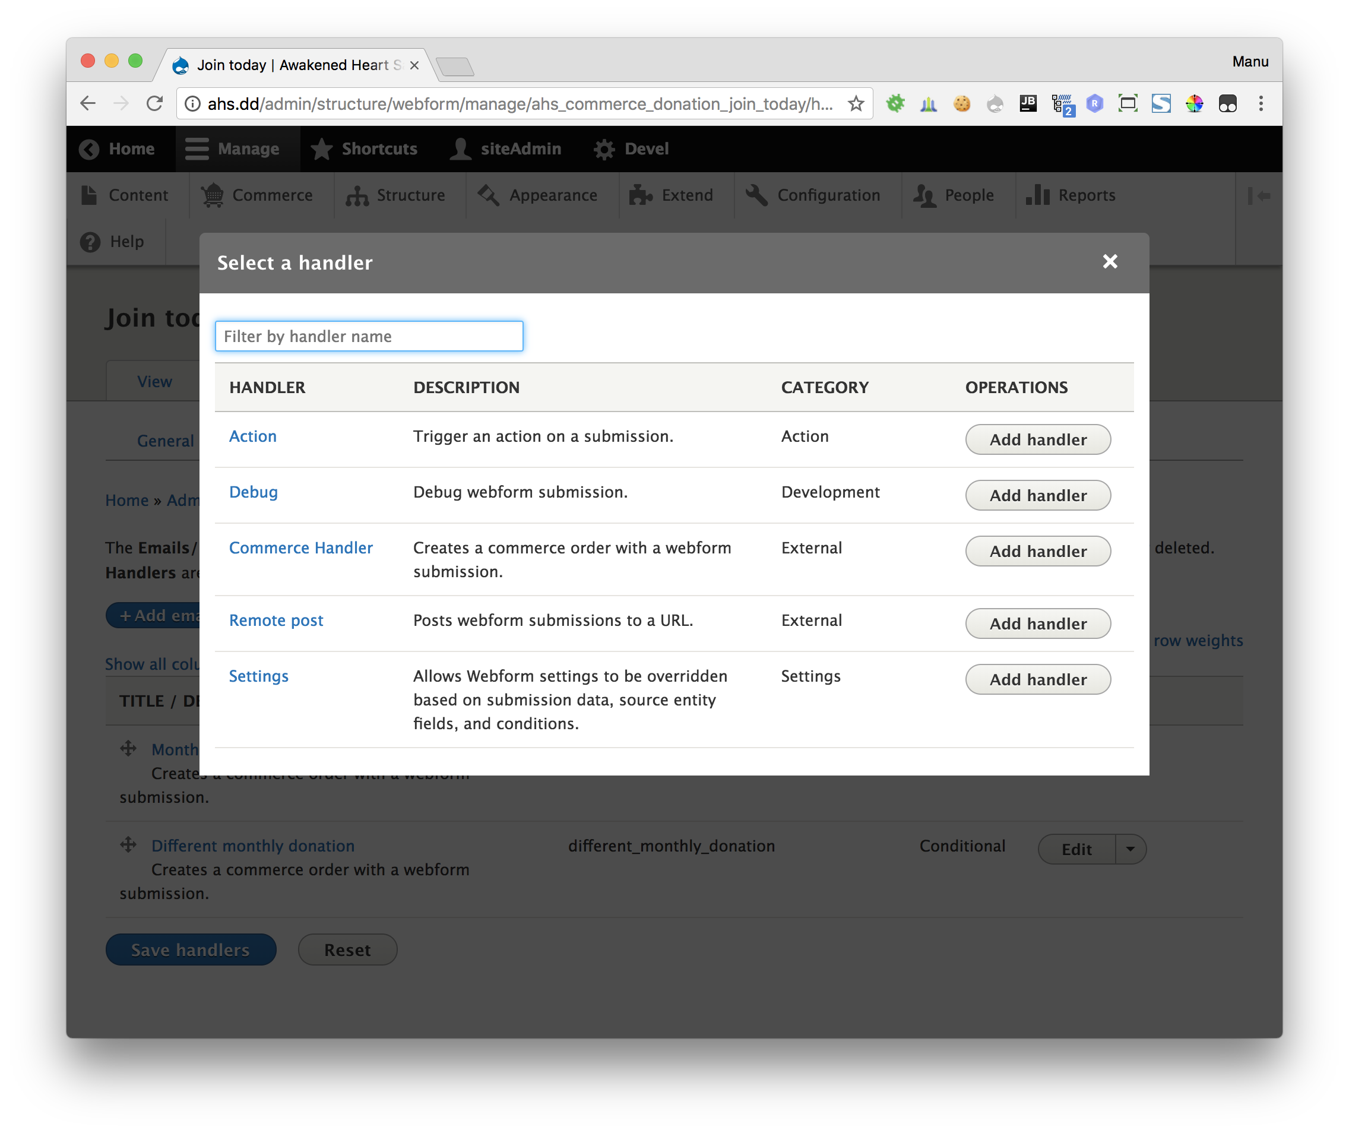The image size is (1349, 1133).
Task: Open the Devel toolbar menu
Action: [632, 149]
